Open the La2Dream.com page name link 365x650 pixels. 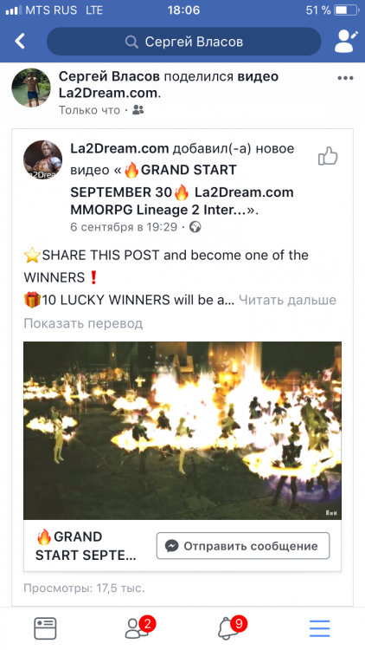(119, 148)
